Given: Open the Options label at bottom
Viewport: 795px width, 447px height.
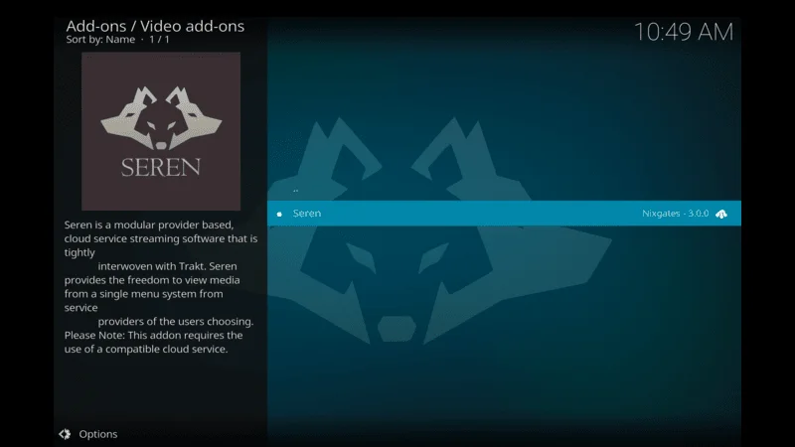Looking at the screenshot, I should [x=97, y=434].
